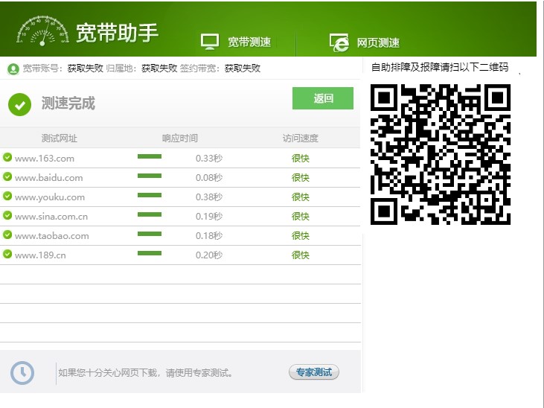
Task: Click the QR code image
Action: pos(441,154)
